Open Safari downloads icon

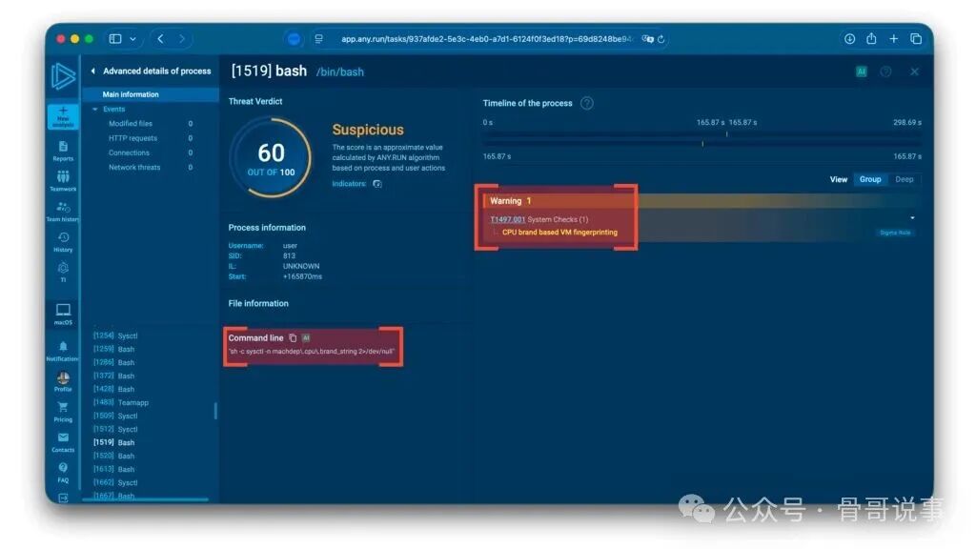849,38
